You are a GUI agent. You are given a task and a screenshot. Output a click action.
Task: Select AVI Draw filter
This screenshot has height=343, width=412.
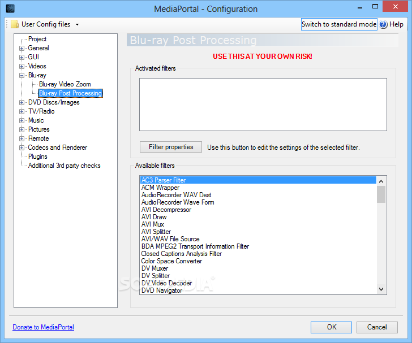[x=258, y=217]
